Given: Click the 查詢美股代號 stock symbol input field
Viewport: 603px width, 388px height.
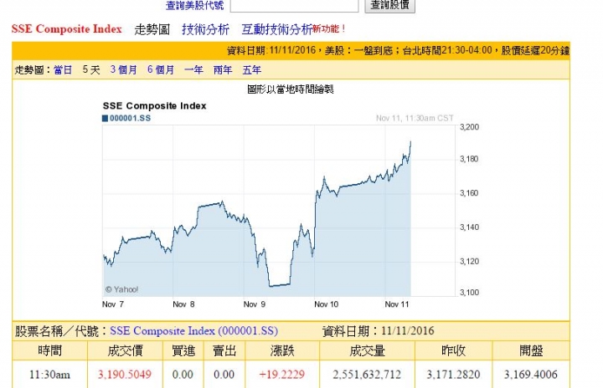Looking at the screenshot, I should [294, 5].
